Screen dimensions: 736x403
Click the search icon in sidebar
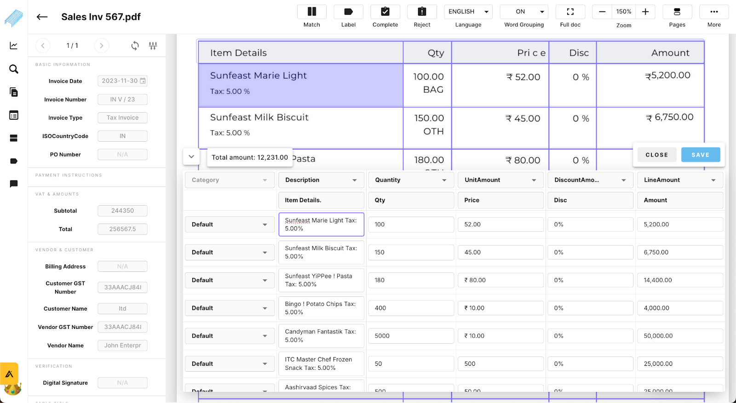pyautogui.click(x=14, y=69)
